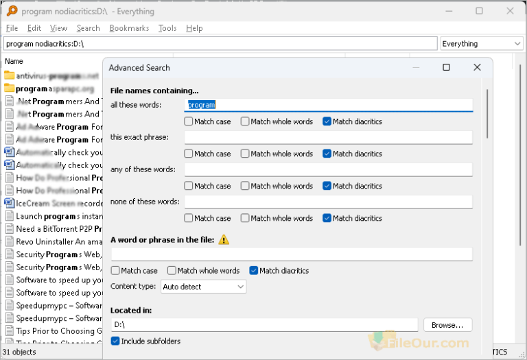Click the Browse... button
Screen dimensions: 527x360
(447, 324)
